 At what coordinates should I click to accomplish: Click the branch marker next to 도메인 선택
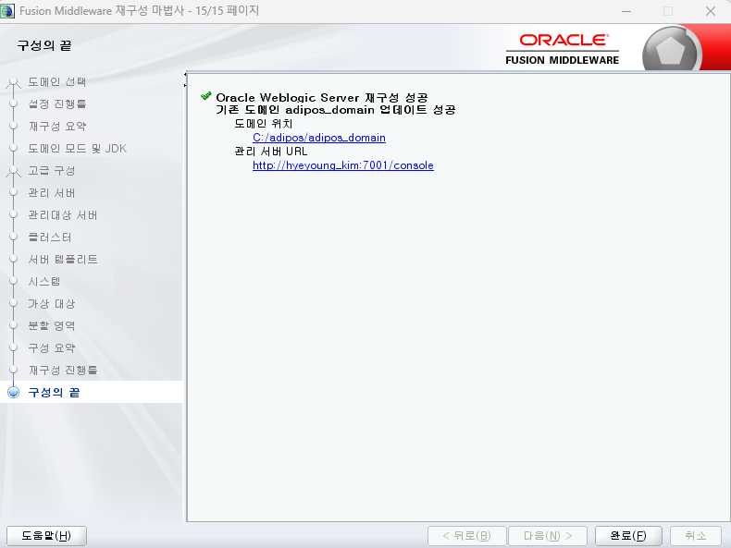pyautogui.click(x=14, y=83)
